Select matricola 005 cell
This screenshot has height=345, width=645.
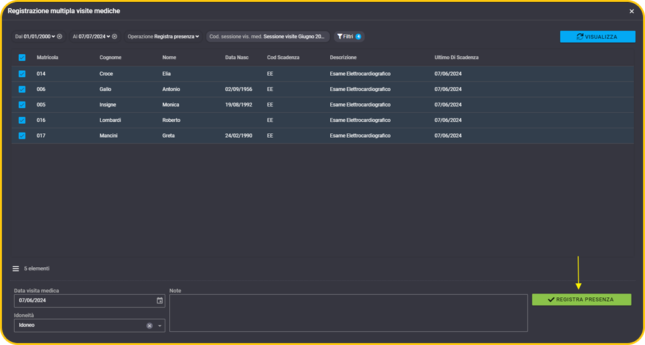(41, 105)
